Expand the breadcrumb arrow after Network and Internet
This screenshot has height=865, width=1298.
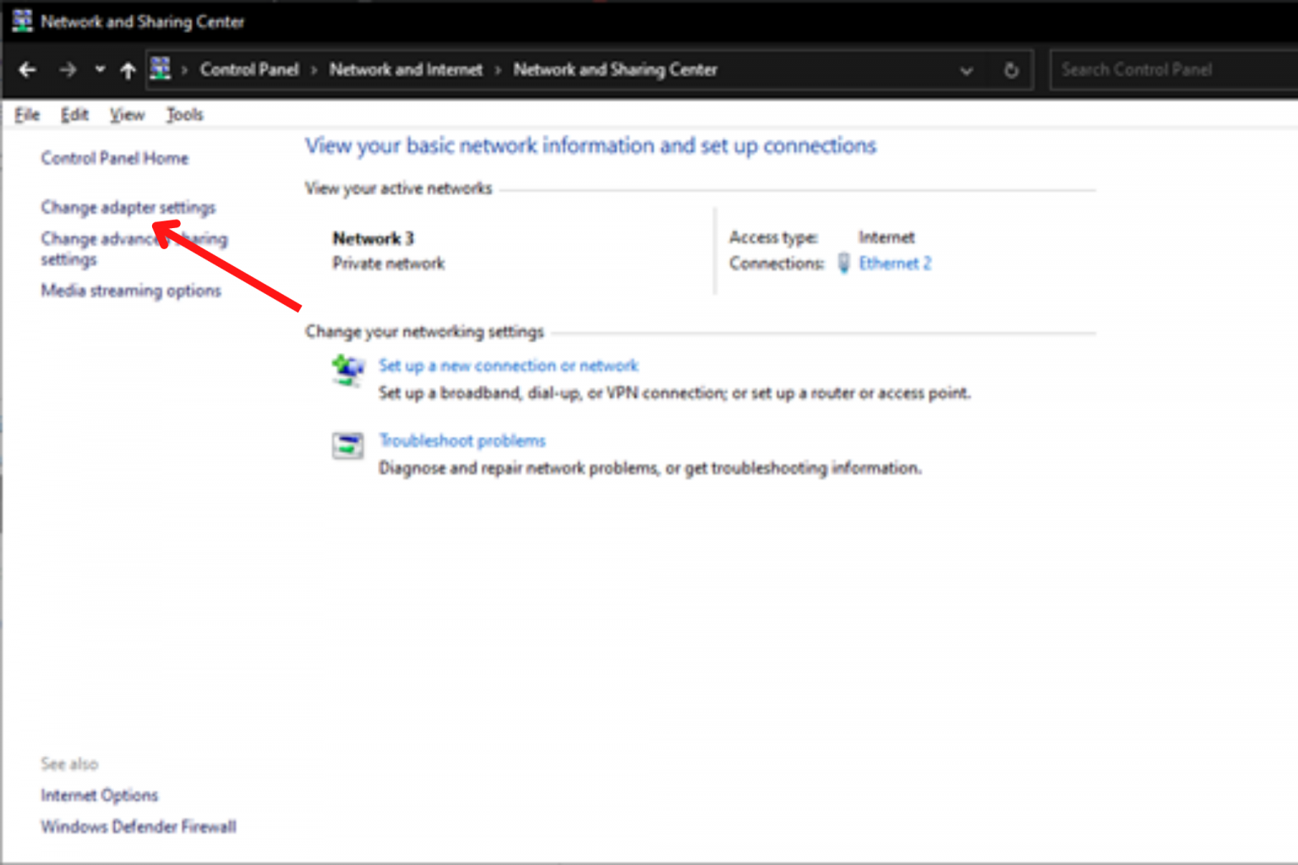coord(497,70)
